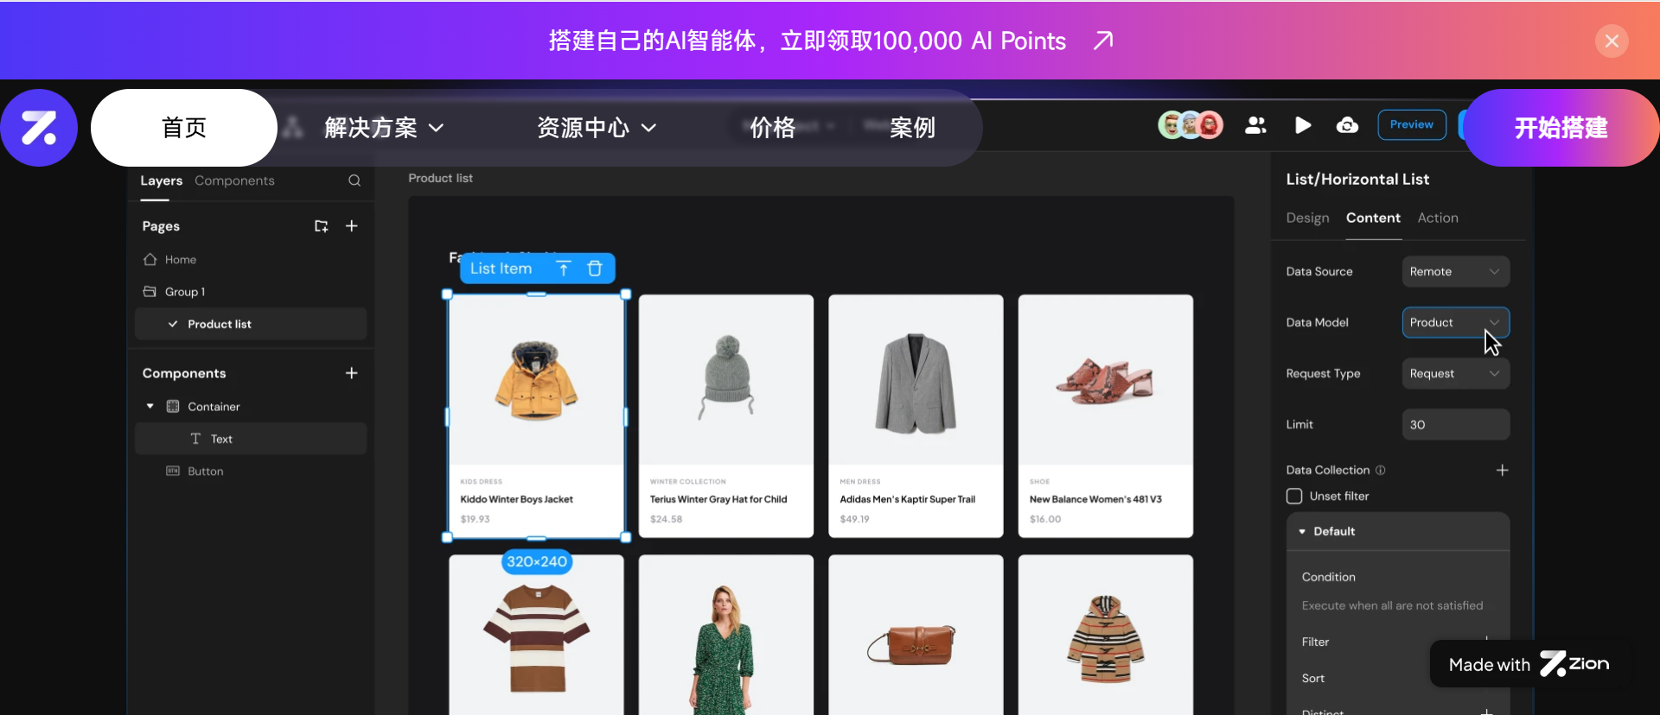Open the AI Points banner arrow link
The width and height of the screenshot is (1660, 715).
click(1103, 41)
